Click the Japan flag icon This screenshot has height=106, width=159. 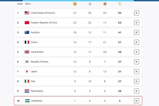(x=27, y=72)
